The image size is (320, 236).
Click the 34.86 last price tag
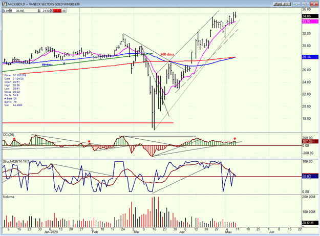[x=310, y=16]
